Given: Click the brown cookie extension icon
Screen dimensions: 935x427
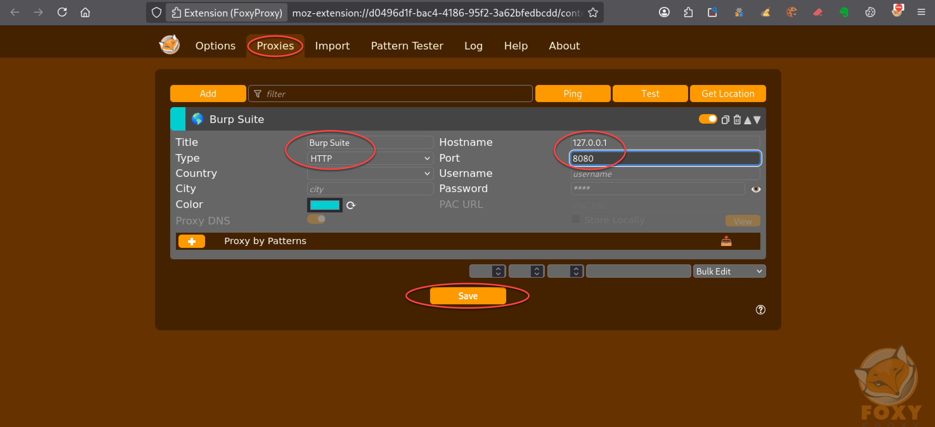Looking at the screenshot, I should click(x=791, y=12).
